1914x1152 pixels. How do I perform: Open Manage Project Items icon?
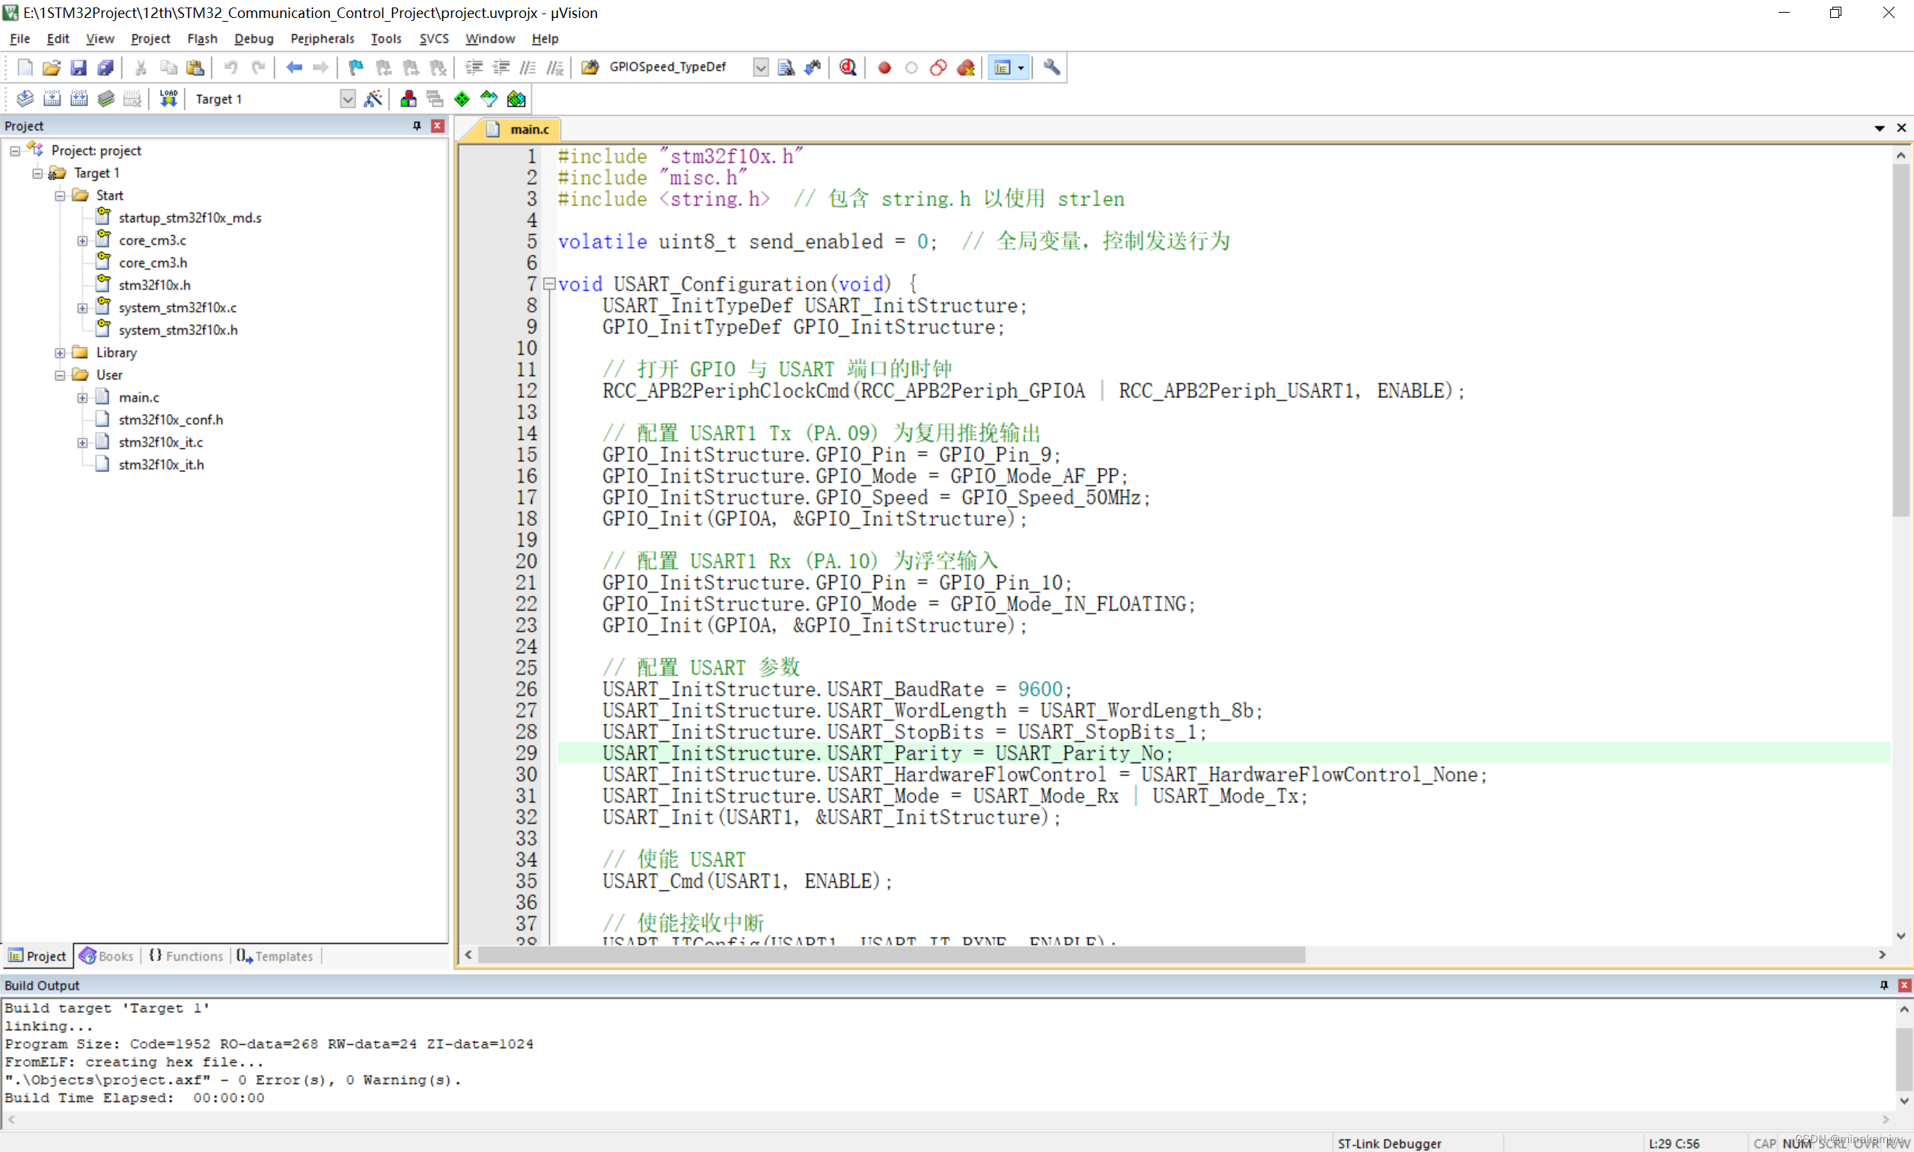408,99
